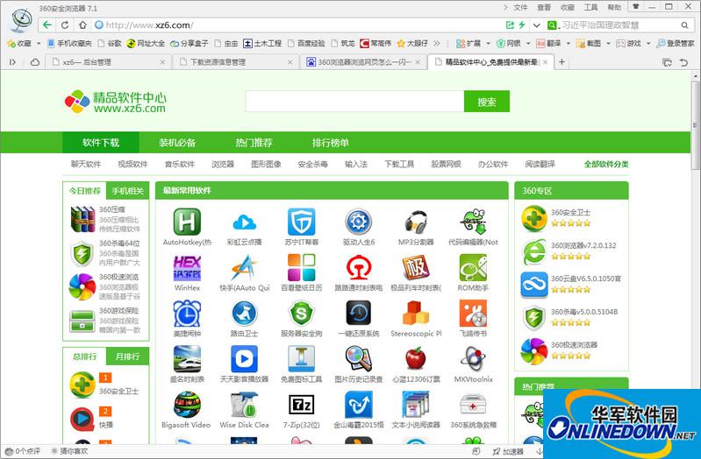
Task: Switch to the 手机相关 panel tab
Action: (x=127, y=191)
